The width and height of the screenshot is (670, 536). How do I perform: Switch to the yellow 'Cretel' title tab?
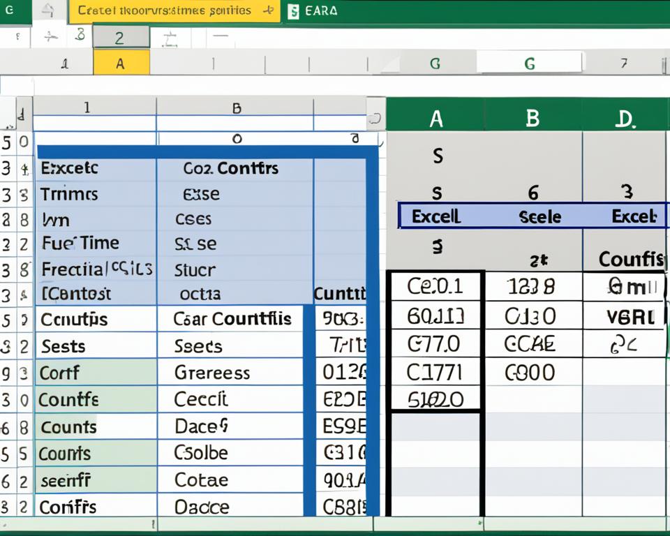click(174, 10)
